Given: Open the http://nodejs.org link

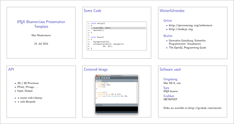Looking at the screenshot, I should coord(181,29).
